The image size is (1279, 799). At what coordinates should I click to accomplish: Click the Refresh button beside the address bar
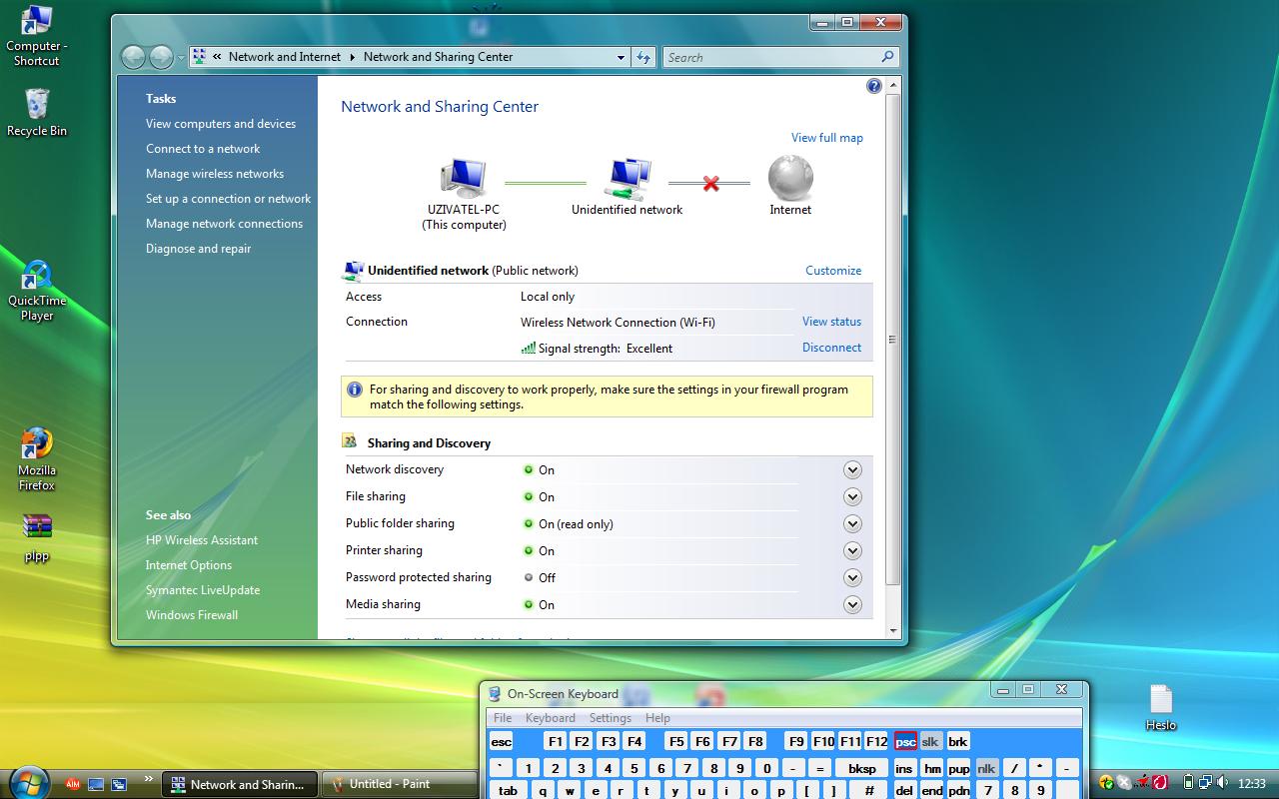[x=643, y=57]
